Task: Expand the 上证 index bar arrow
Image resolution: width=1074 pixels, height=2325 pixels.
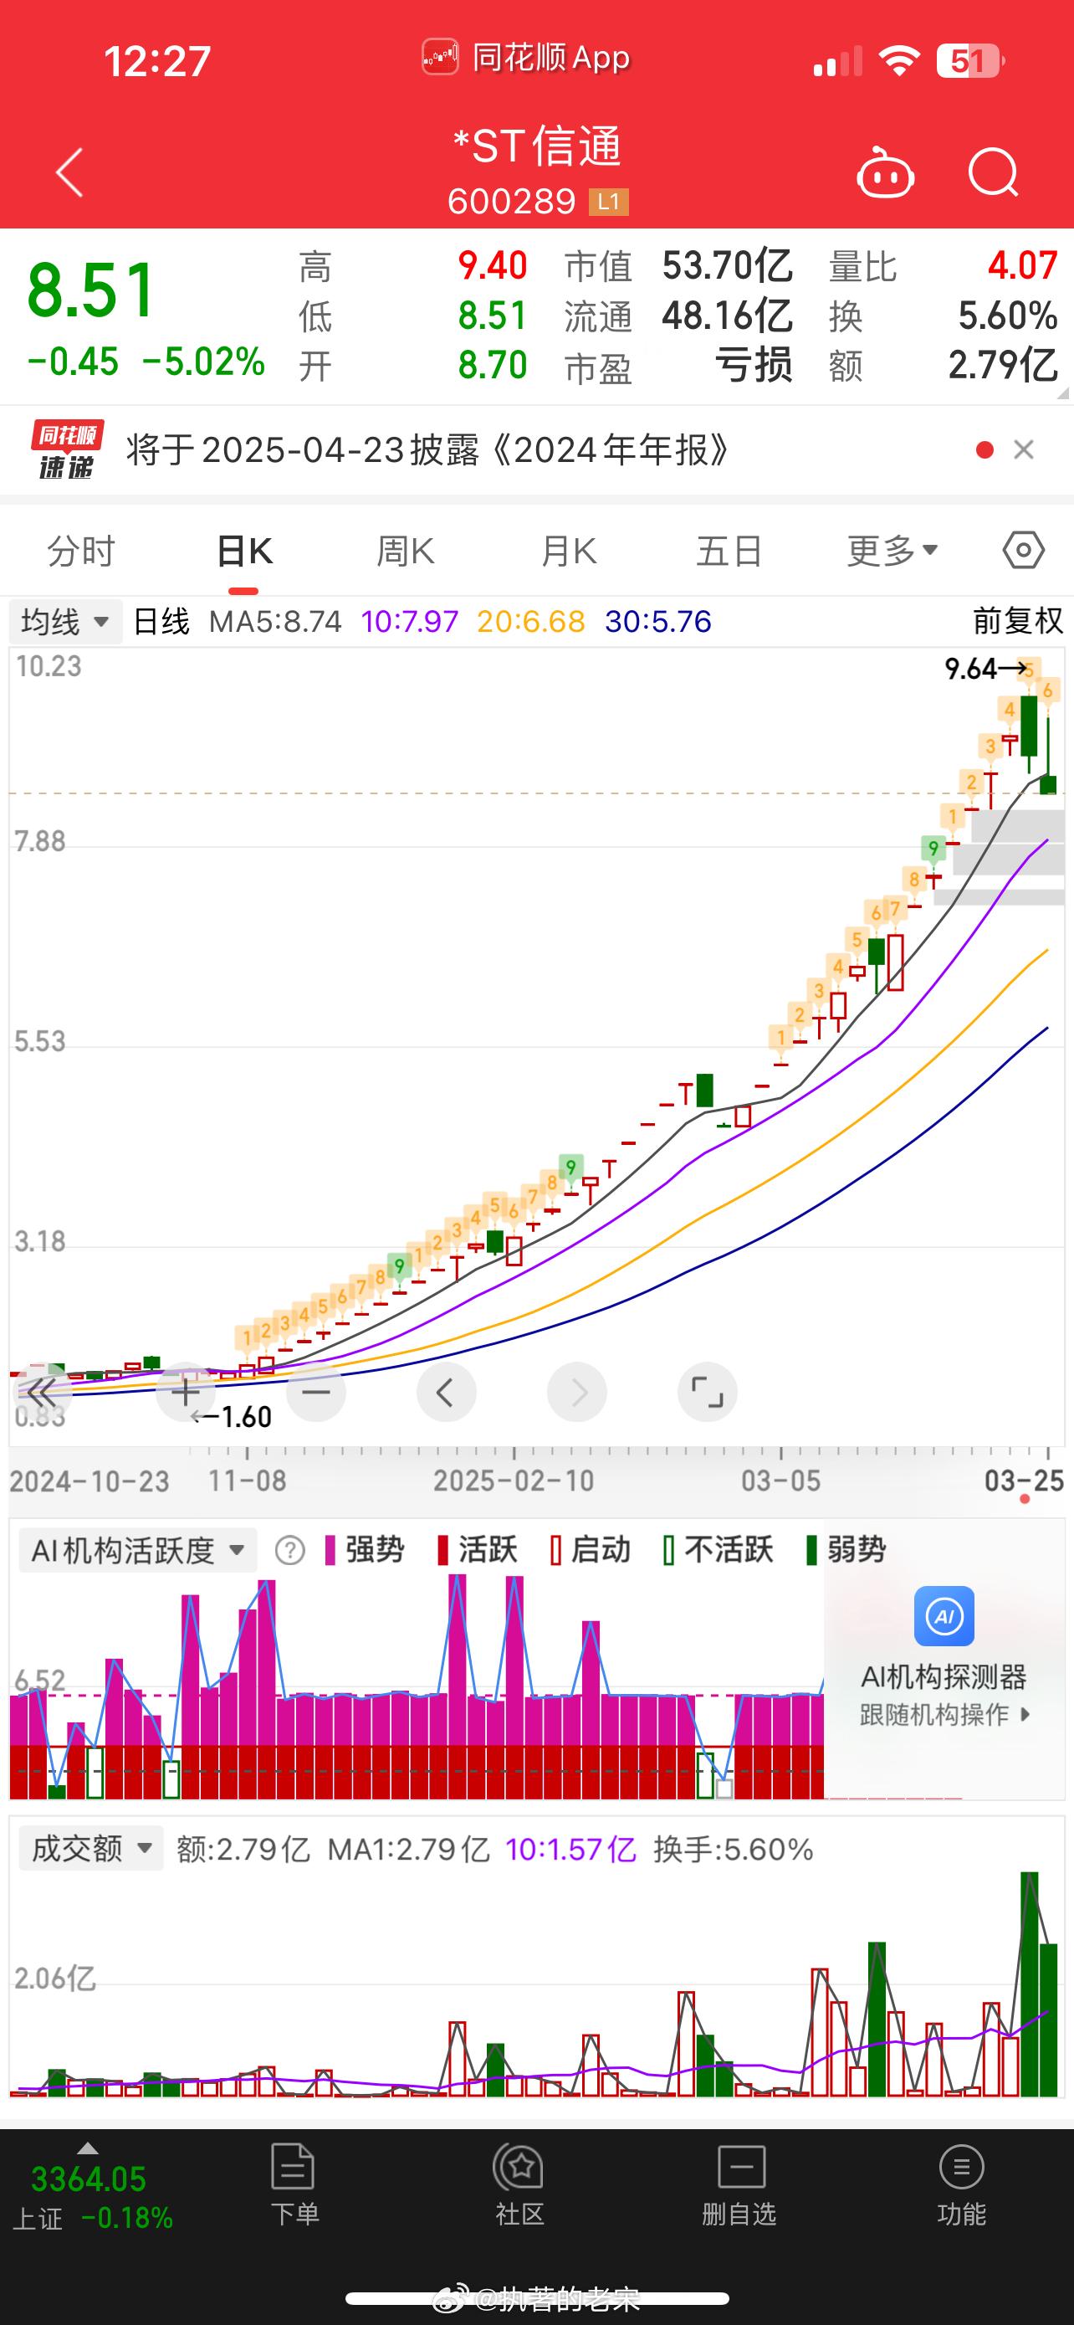Action: pyautogui.click(x=88, y=2148)
